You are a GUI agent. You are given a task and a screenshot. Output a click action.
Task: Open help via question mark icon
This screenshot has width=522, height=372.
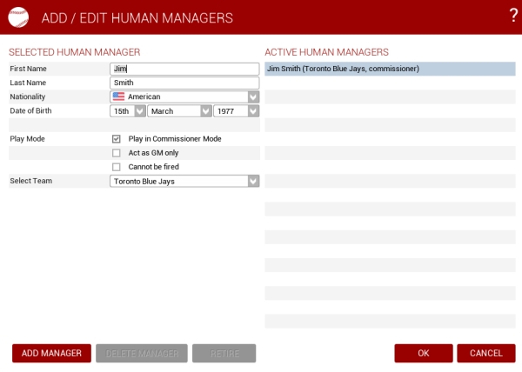point(512,15)
